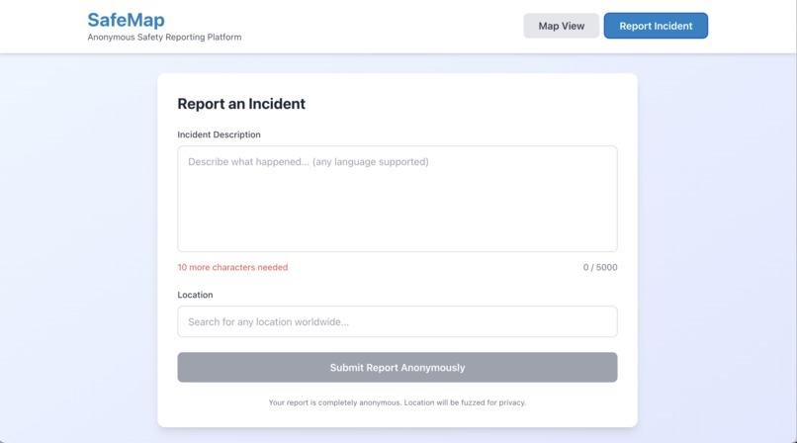
Task: Click 'Describe what happened' placeholder text
Action: (248, 162)
